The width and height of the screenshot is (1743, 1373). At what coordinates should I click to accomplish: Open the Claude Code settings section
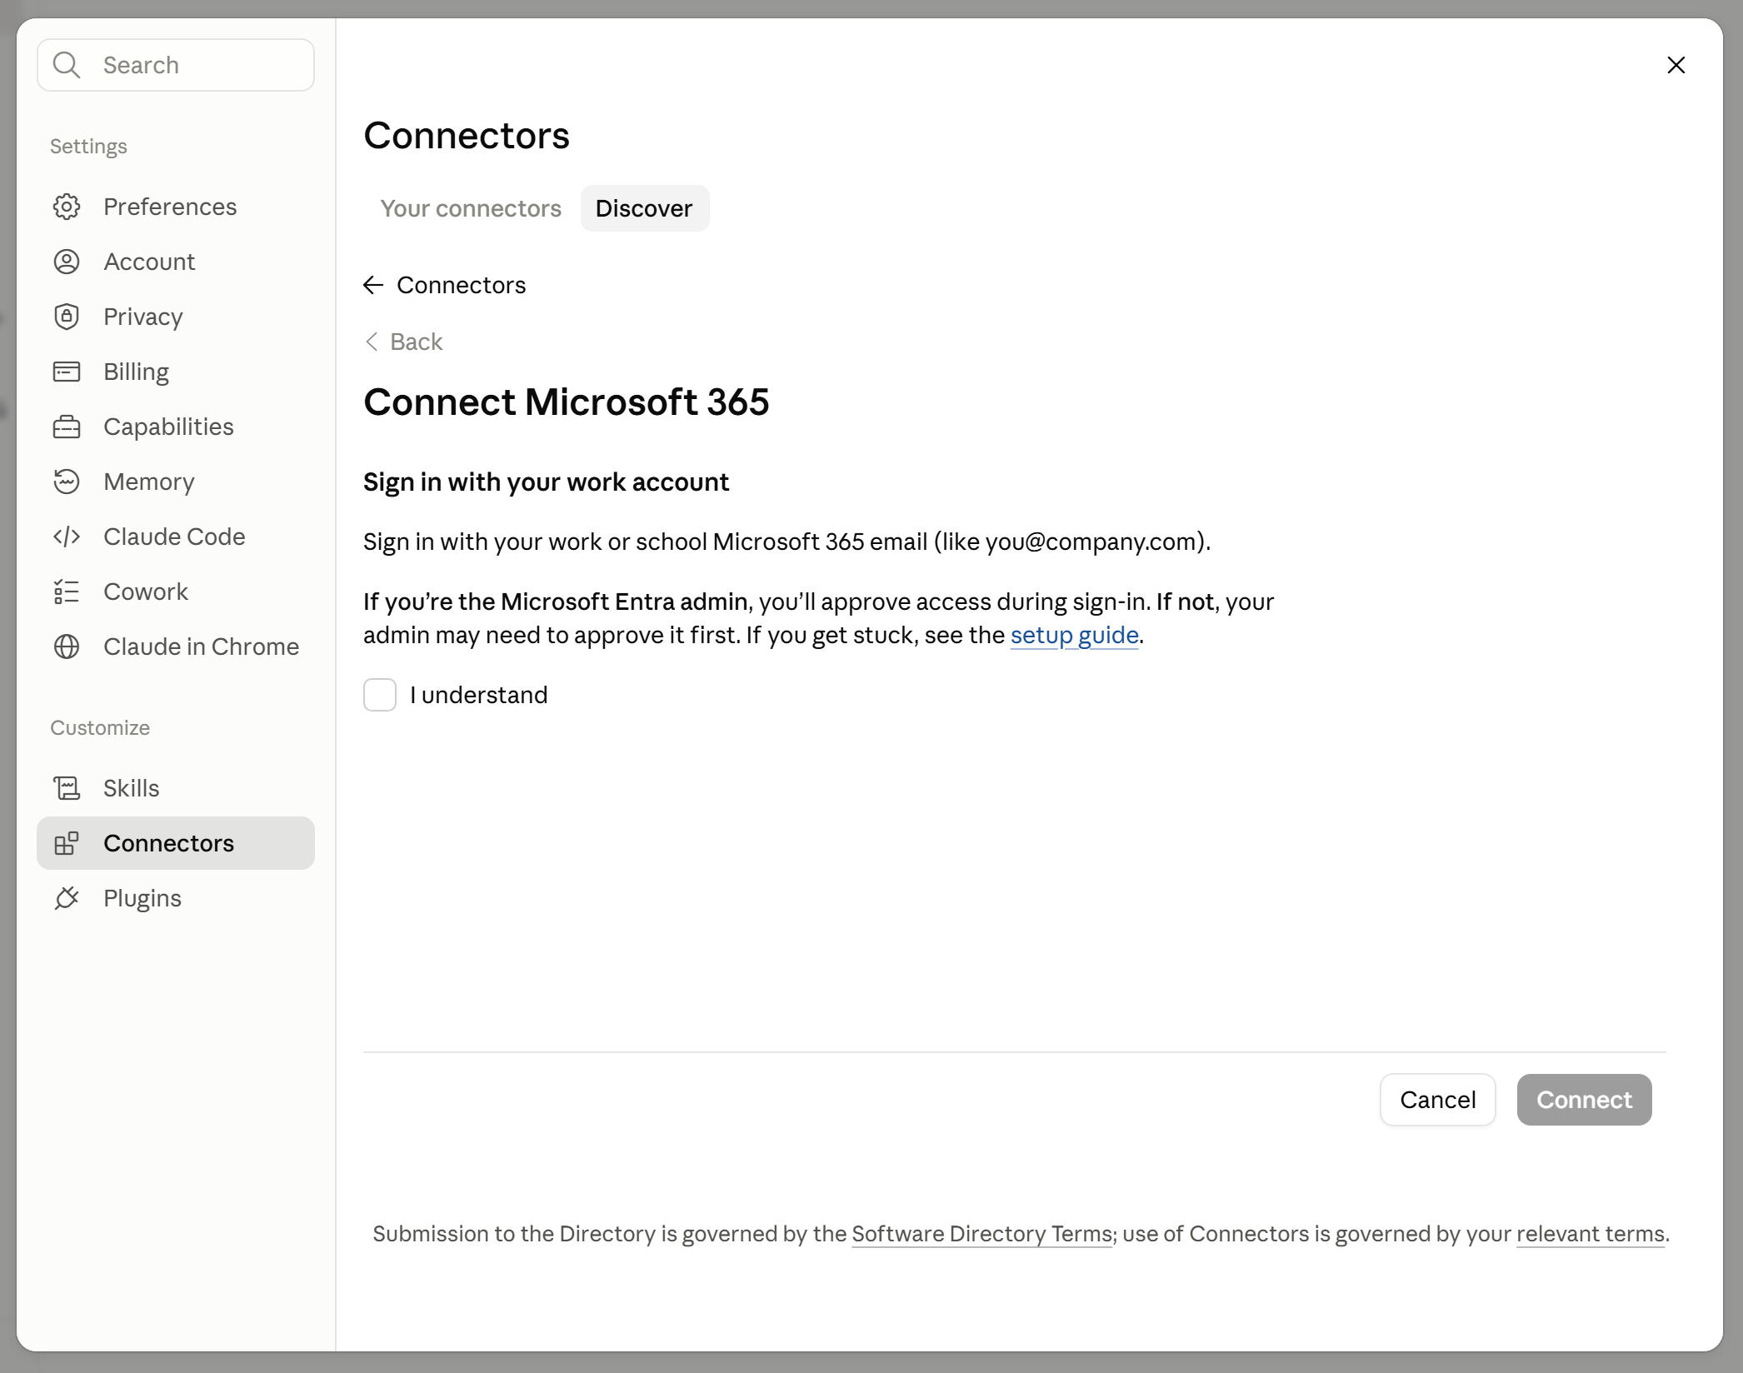point(176,537)
